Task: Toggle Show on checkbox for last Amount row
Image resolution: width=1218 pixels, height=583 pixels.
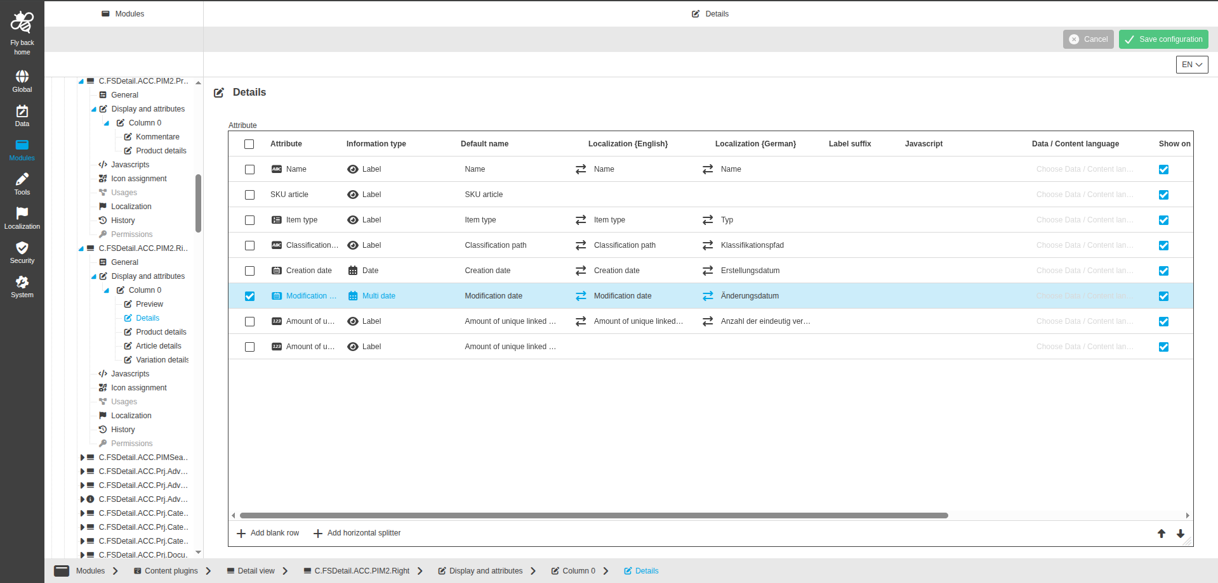Action: pos(1163,347)
